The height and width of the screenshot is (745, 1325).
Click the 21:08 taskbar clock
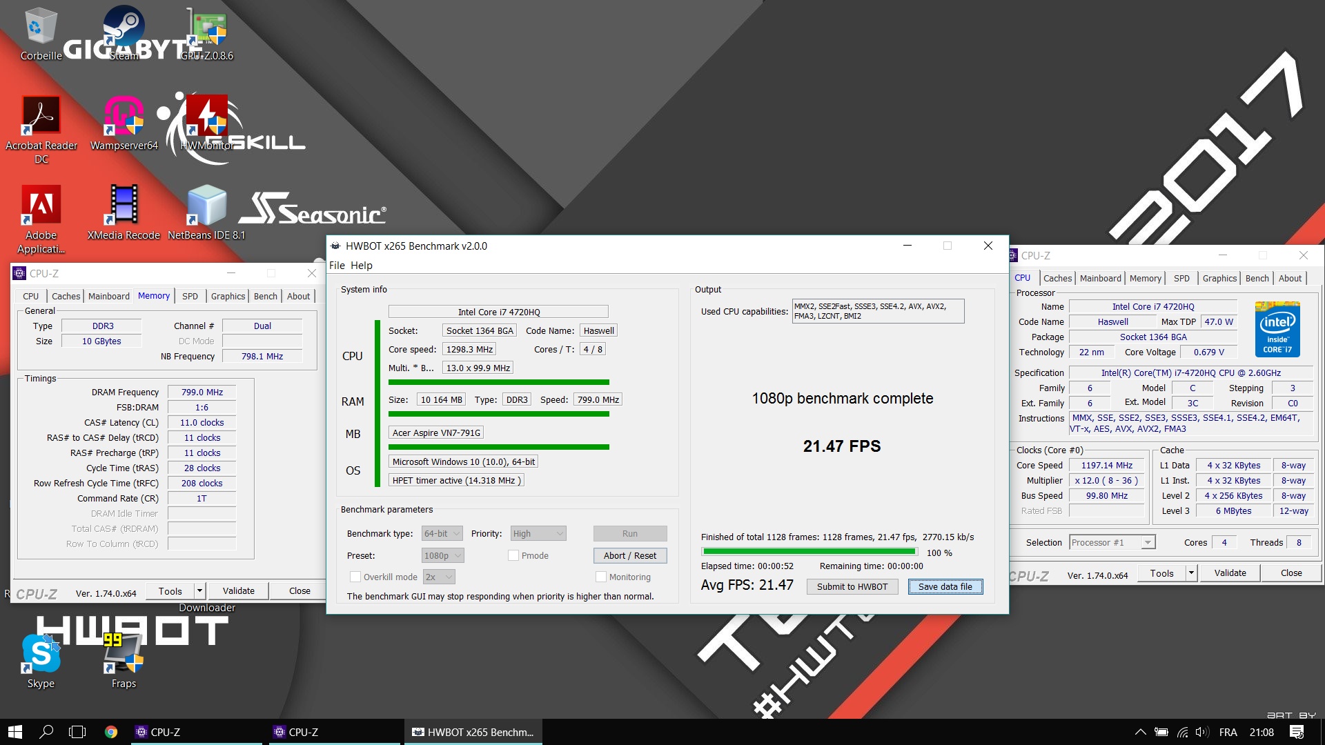click(x=1262, y=732)
